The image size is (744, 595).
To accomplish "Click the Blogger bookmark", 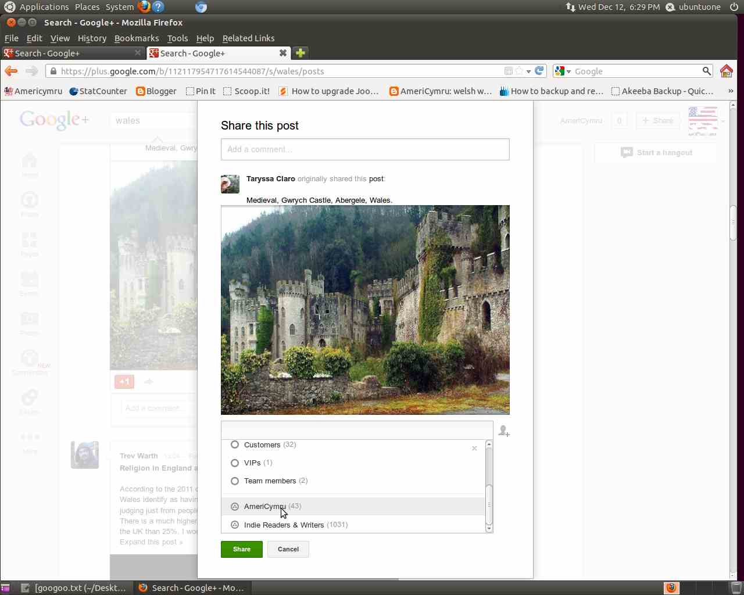I will click(x=156, y=91).
